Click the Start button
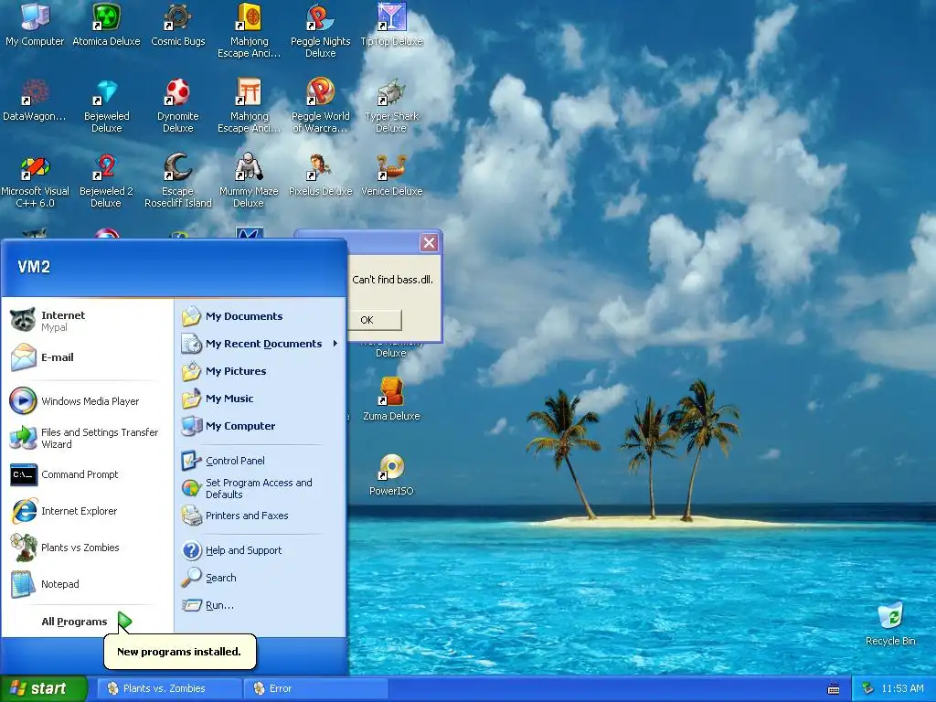 click(x=43, y=688)
